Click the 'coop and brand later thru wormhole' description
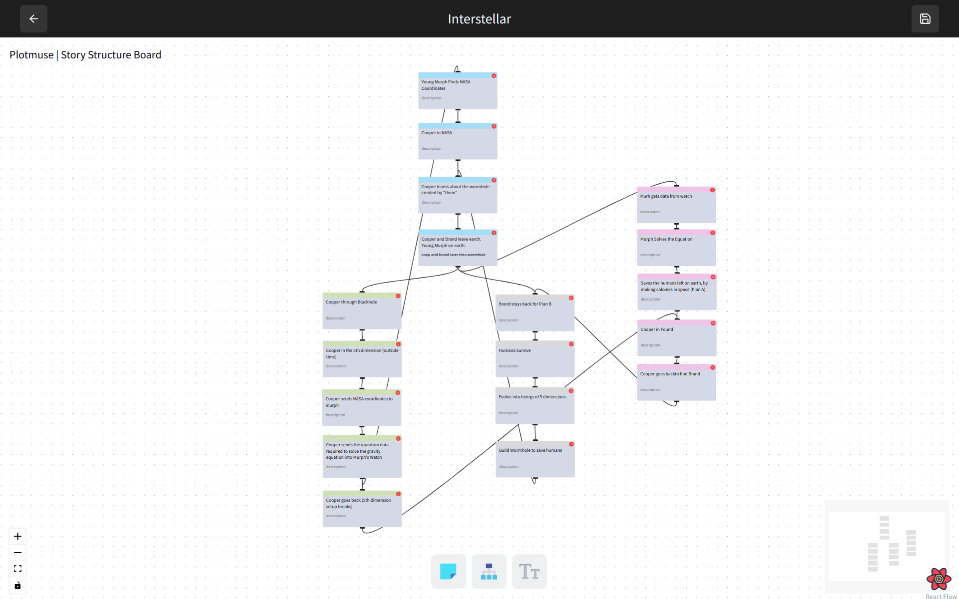The width and height of the screenshot is (959, 599). [x=453, y=255]
